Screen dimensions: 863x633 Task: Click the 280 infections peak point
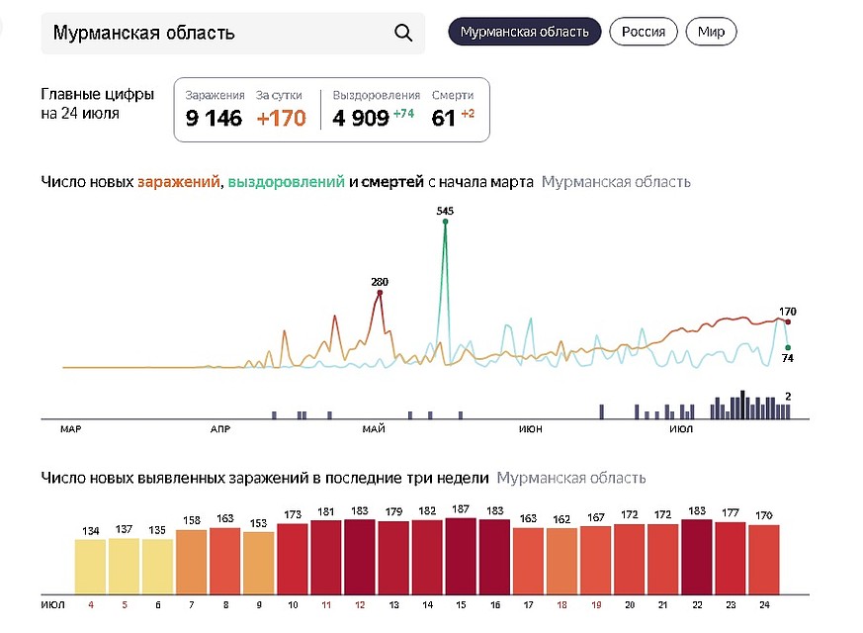coord(380,293)
